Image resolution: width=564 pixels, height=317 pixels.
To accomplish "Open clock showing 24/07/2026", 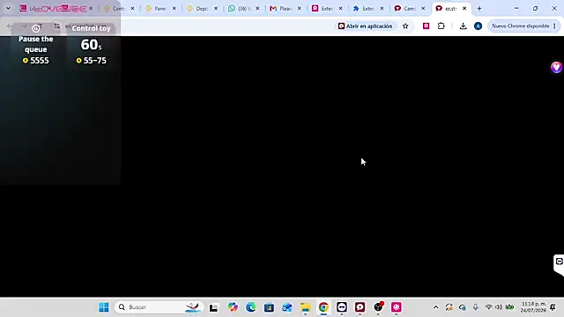I will pos(533,307).
